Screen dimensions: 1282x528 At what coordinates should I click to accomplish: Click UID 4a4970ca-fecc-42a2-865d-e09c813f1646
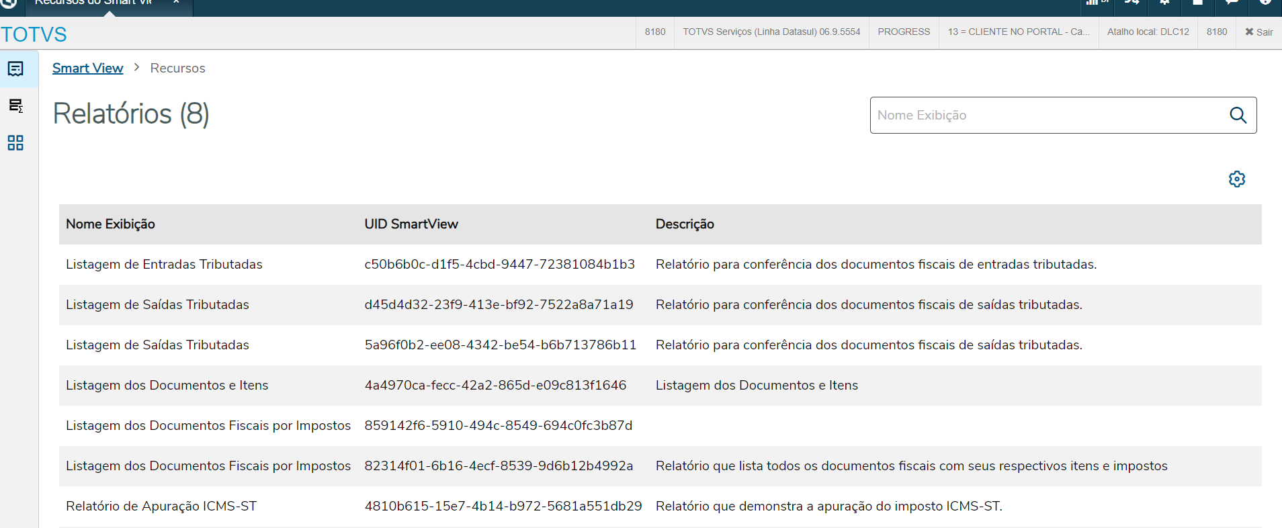point(495,385)
